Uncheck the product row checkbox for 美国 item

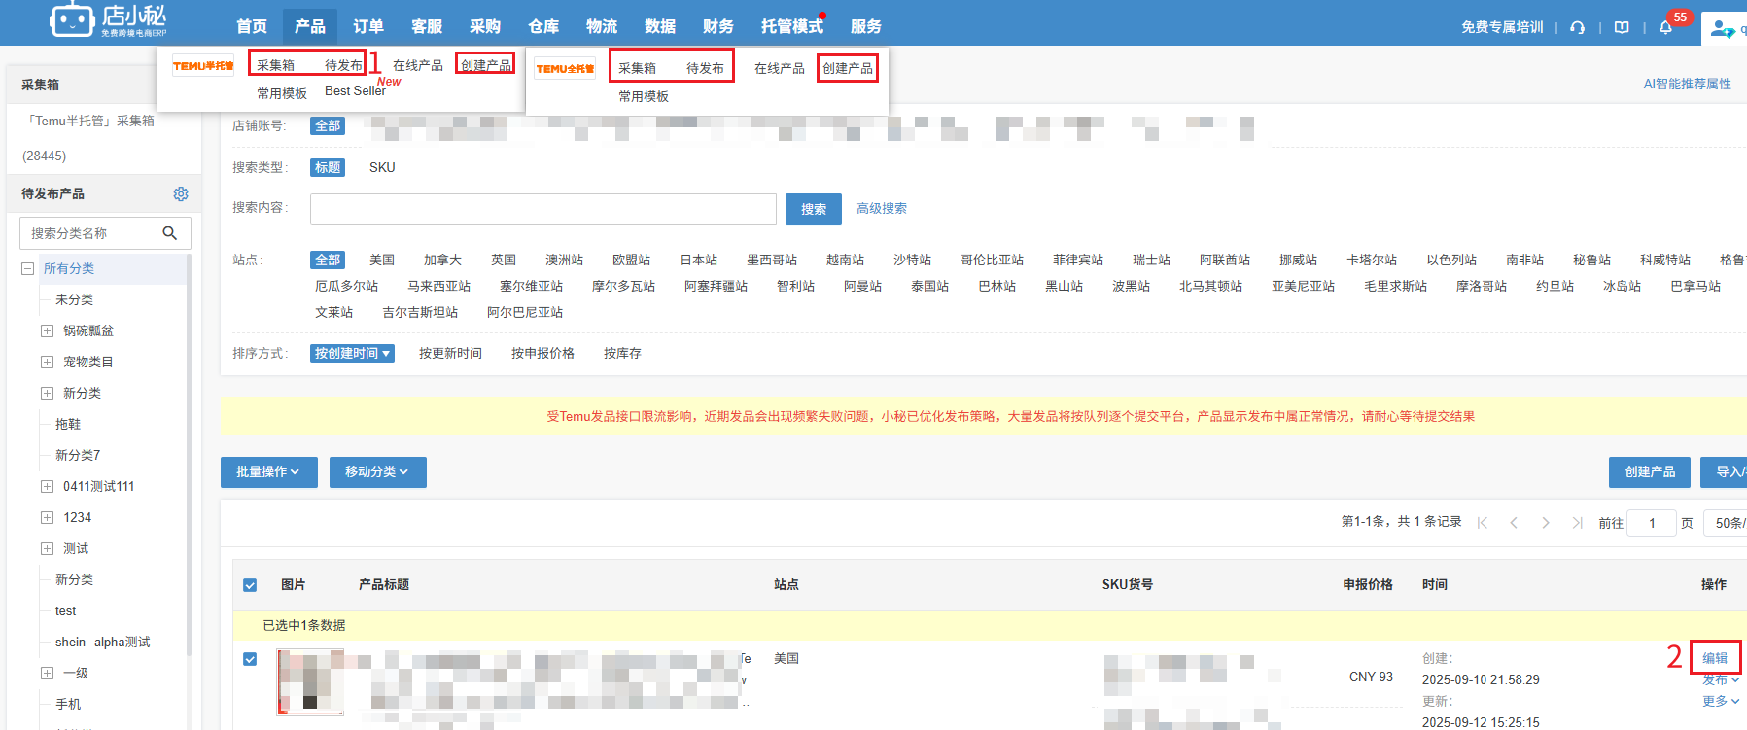(250, 659)
